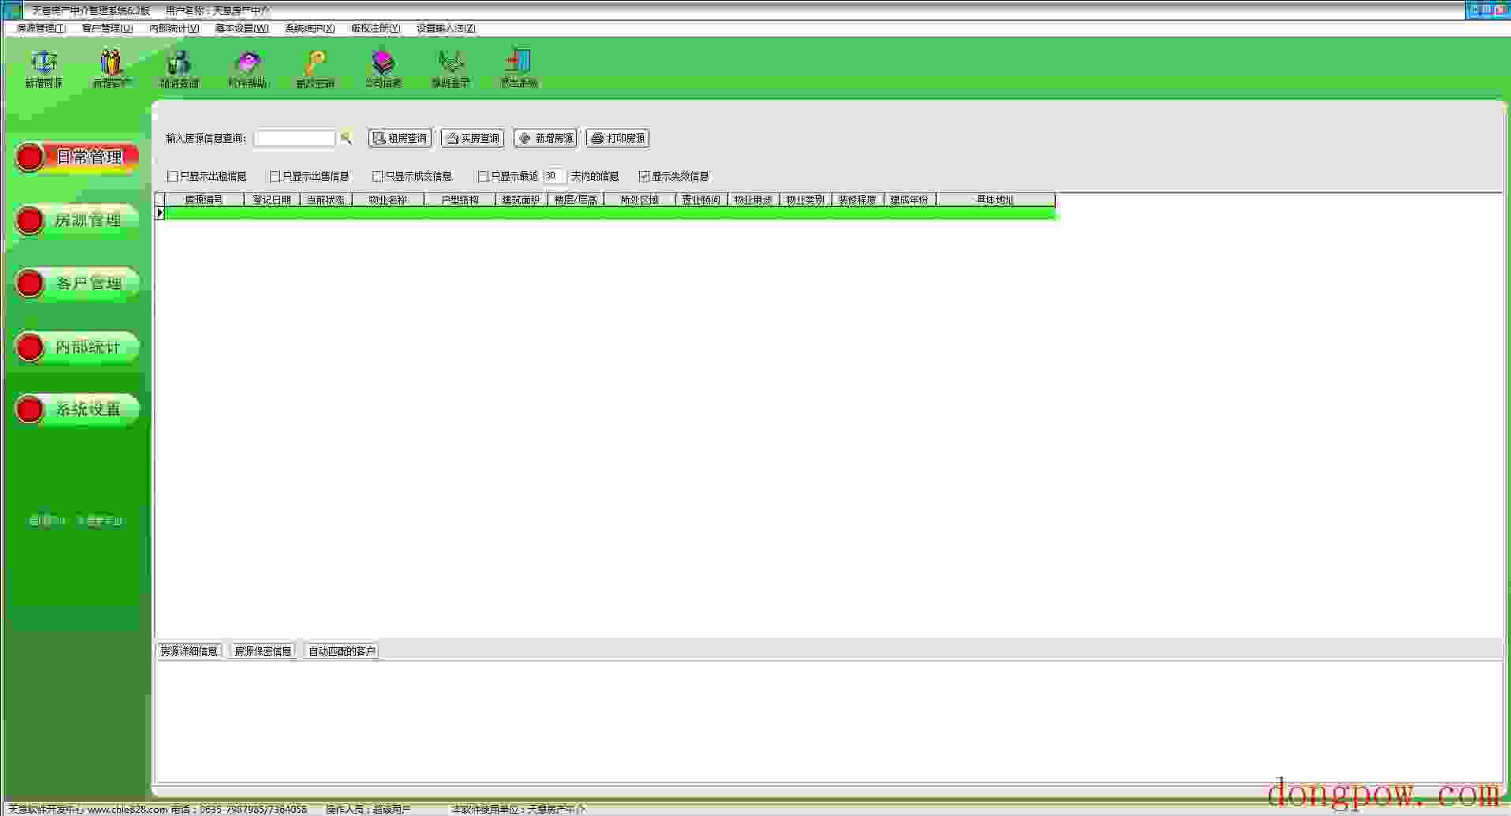
Task: Open 设置输入法(Z) menu
Action: (446, 28)
